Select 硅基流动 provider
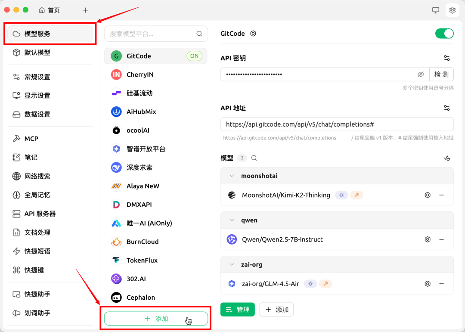The image size is (465, 332). [x=156, y=93]
